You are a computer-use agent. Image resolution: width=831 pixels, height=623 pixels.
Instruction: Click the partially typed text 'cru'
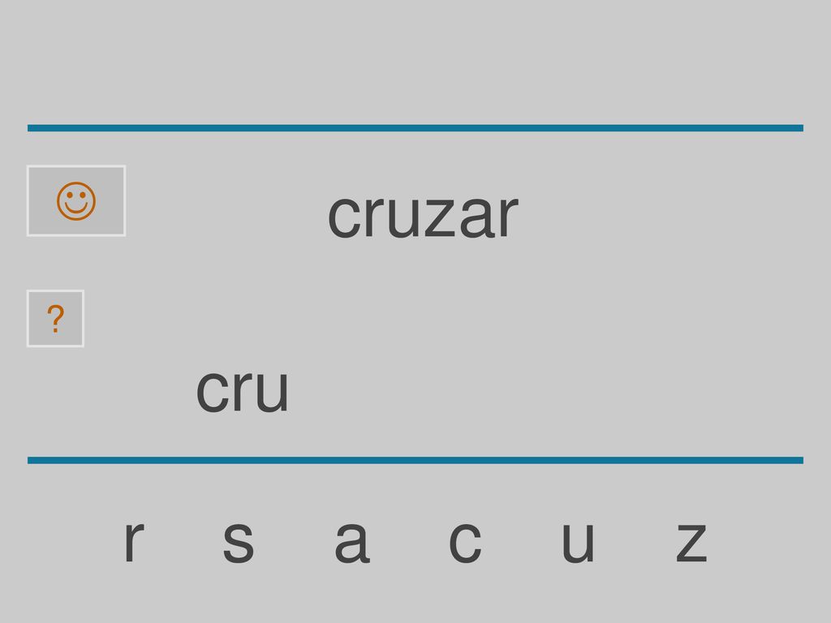242,390
